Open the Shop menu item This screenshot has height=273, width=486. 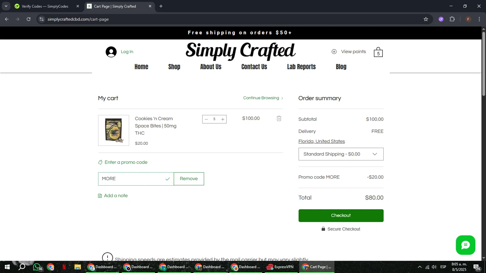(x=174, y=67)
